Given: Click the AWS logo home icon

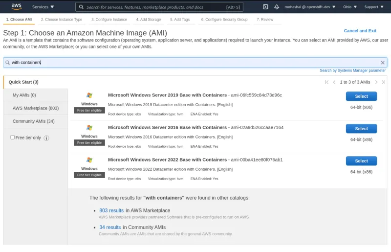Looking at the screenshot, I should coord(16,6).
